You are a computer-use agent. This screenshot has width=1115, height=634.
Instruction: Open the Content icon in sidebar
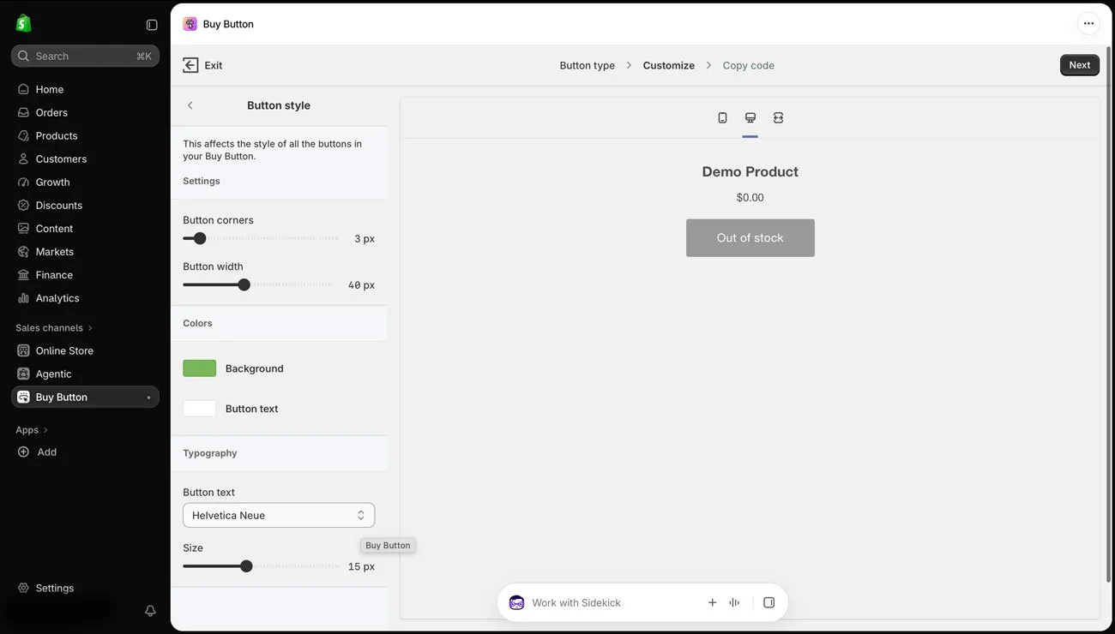(x=23, y=228)
